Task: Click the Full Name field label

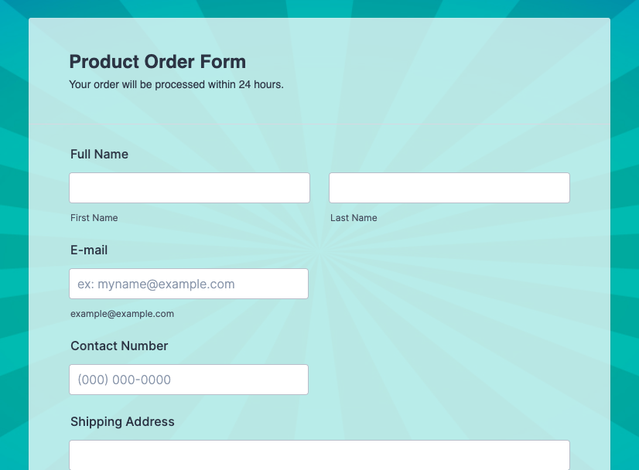Action: [x=99, y=155]
